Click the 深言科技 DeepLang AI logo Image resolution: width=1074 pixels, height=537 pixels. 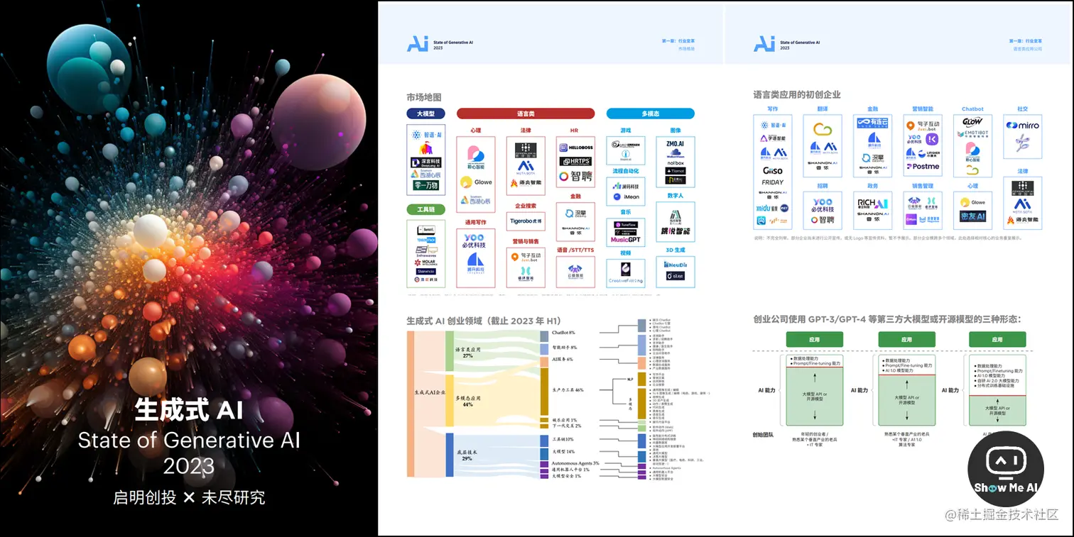[426, 162]
